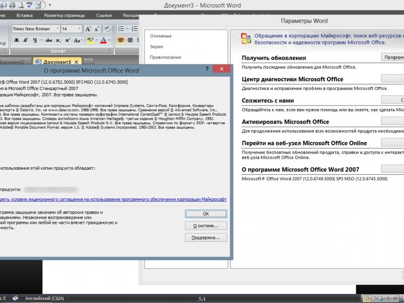Click the Проверить updates button
This screenshot has width=404, height=303.
click(392, 57)
